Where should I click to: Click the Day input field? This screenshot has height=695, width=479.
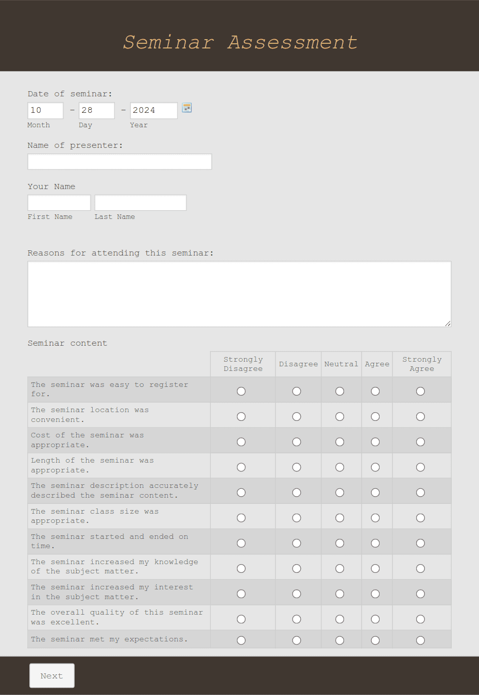[97, 110]
